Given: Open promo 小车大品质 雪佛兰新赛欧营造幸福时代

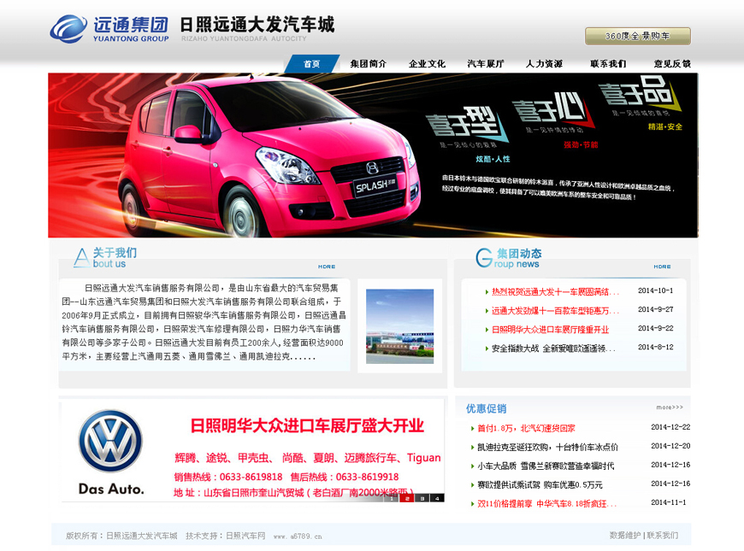Looking at the screenshot, I should click(x=546, y=466).
